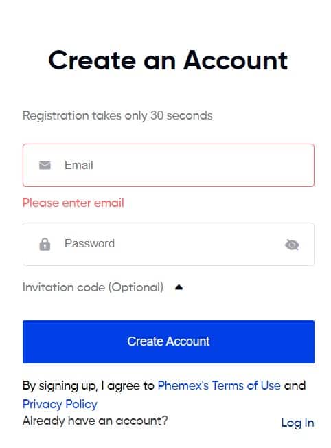Click the padlock icon in Password field
Screen dimensions: 331x448
tap(45, 245)
